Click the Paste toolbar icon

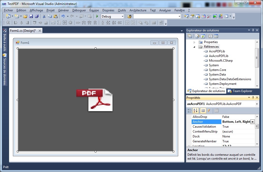coord(56,16)
